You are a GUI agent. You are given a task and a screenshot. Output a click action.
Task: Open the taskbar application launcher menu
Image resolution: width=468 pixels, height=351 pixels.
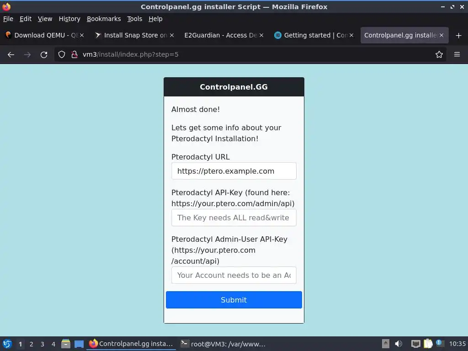click(7, 344)
